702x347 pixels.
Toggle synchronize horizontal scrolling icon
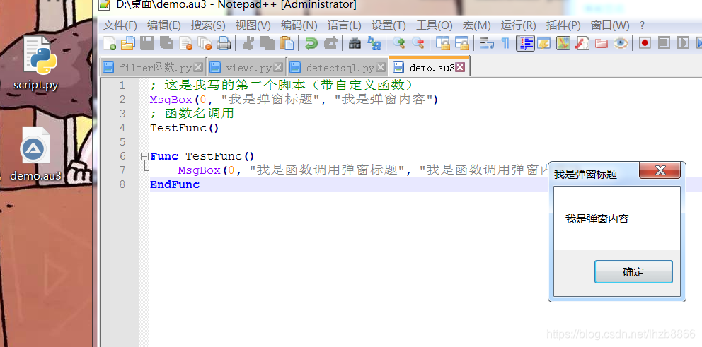coord(461,43)
